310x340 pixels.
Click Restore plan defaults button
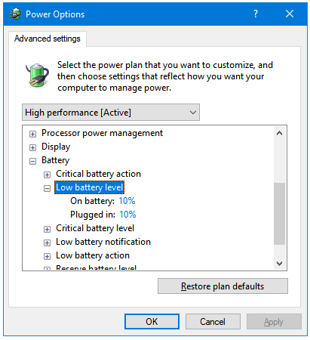coord(223,286)
